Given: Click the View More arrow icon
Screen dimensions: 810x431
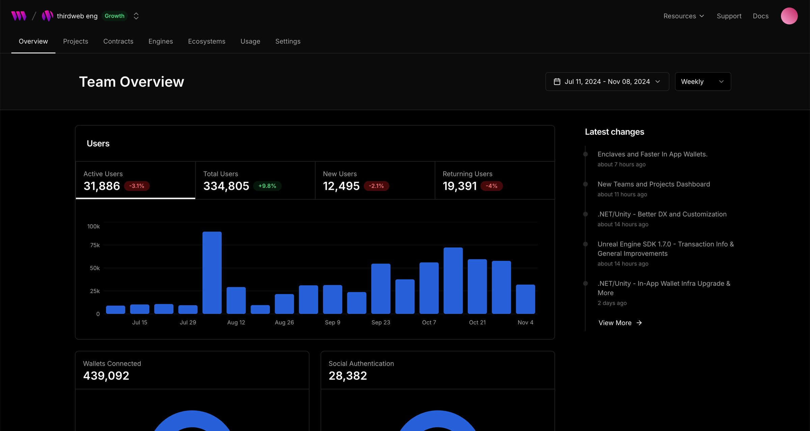Looking at the screenshot, I should [639, 323].
